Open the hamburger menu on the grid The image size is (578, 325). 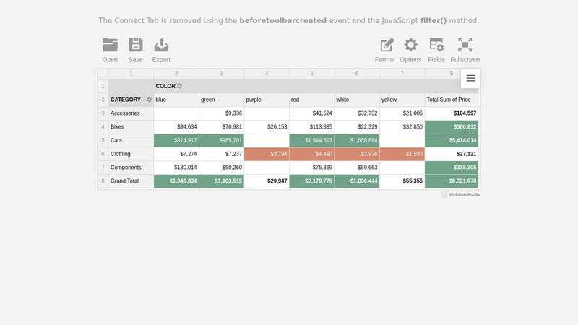point(471,78)
